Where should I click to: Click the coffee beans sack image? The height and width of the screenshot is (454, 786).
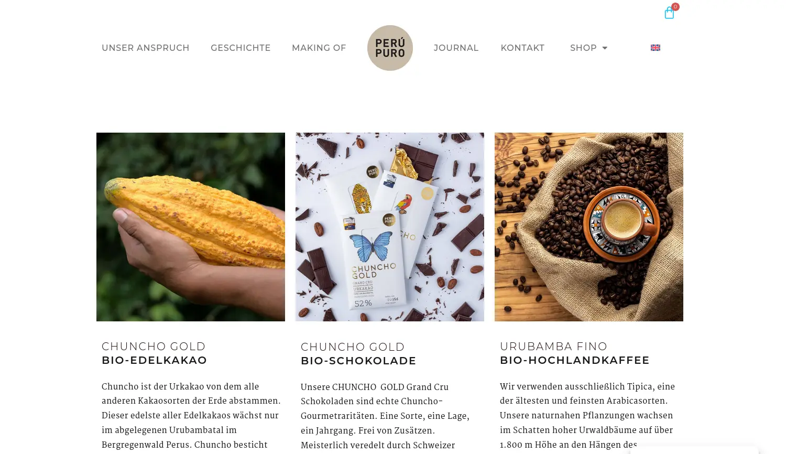pos(589,227)
